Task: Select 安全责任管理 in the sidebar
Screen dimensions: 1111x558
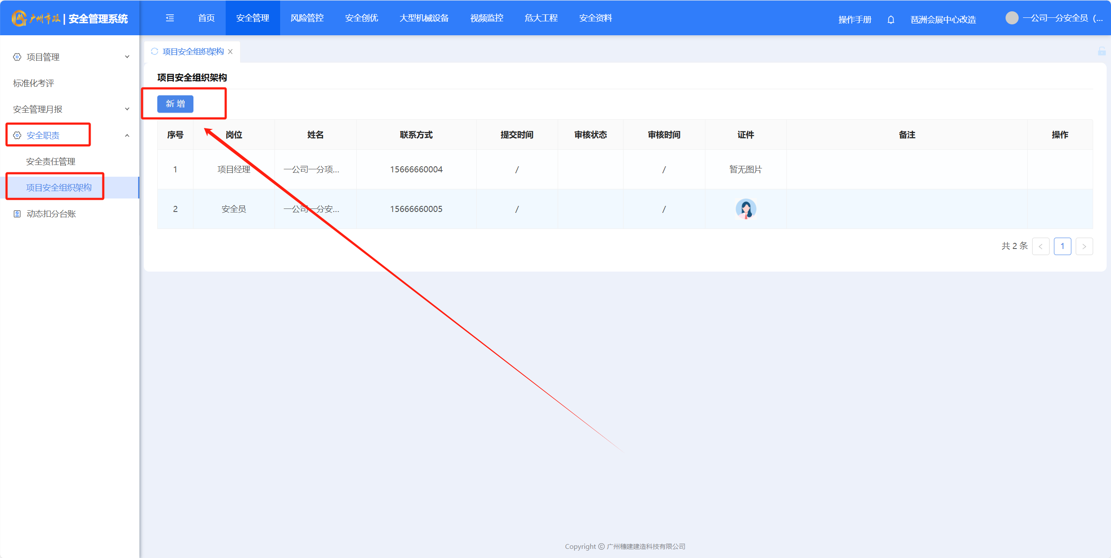Action: click(x=51, y=161)
